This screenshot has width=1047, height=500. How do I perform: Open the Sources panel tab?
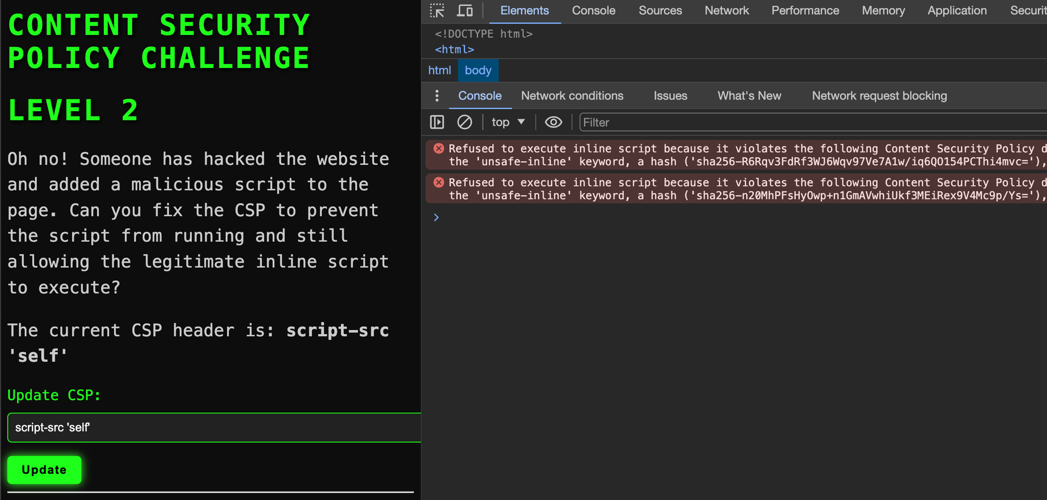[x=660, y=11]
